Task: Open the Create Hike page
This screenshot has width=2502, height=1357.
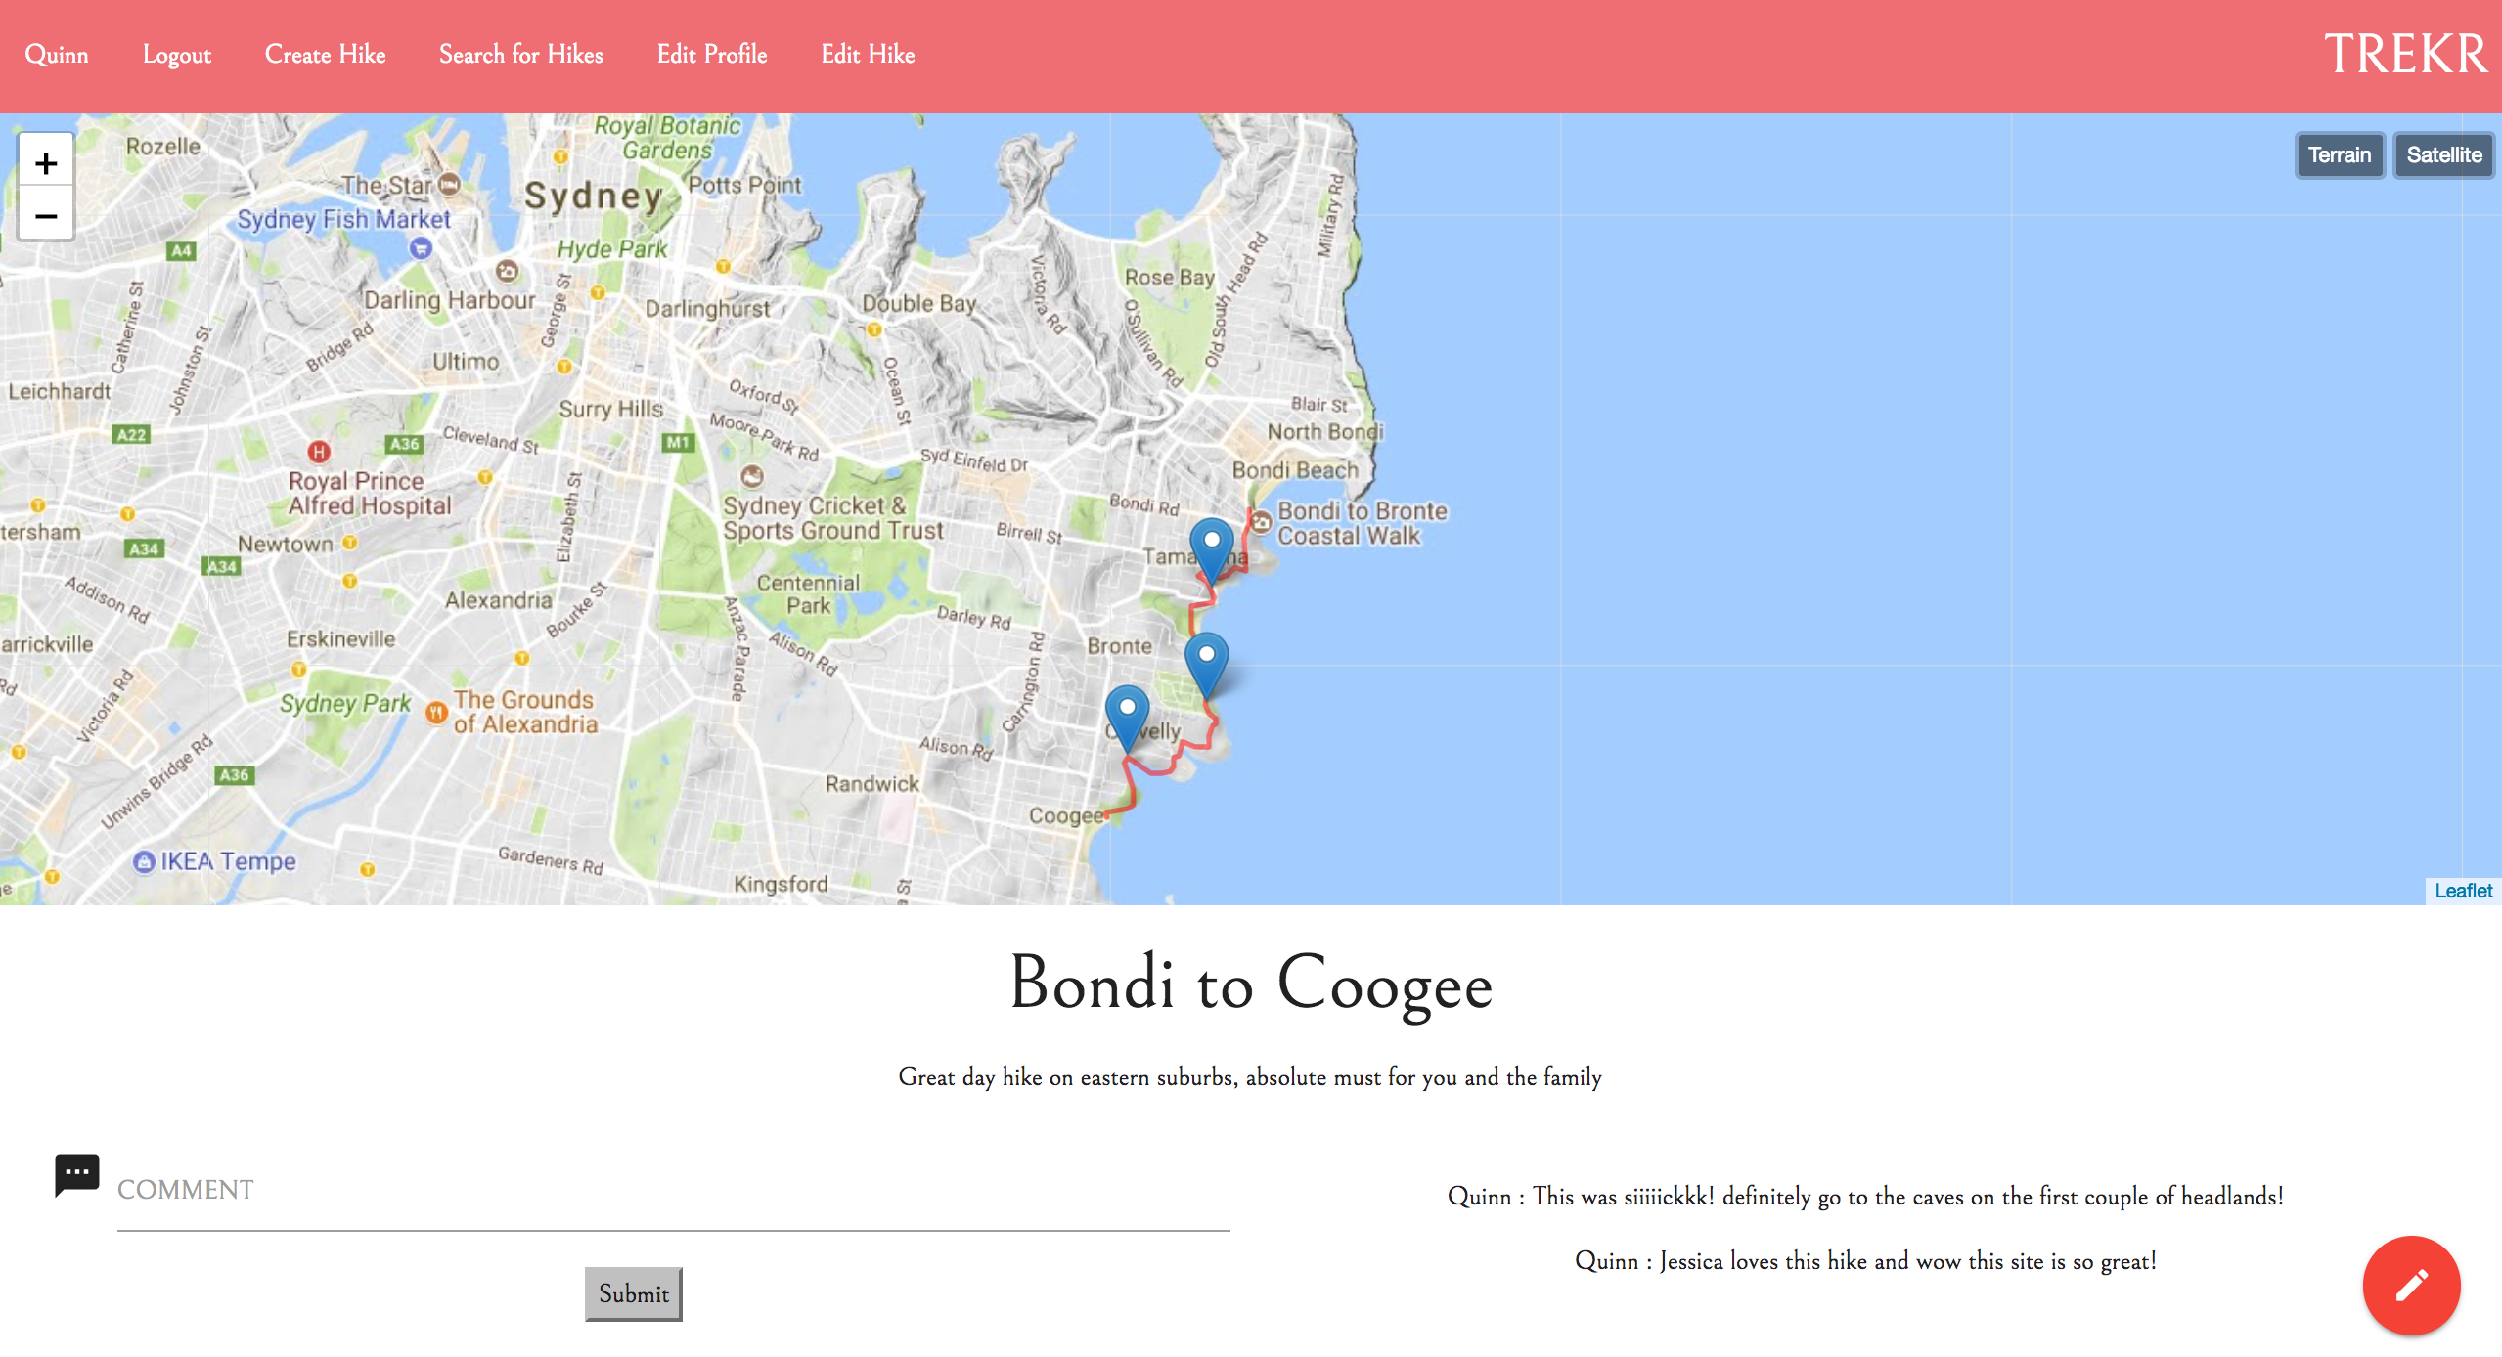Action: pyautogui.click(x=325, y=55)
